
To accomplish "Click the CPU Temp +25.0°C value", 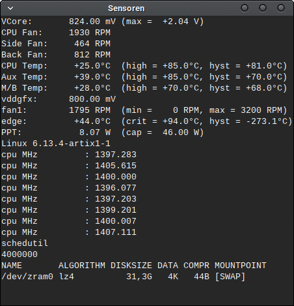I will click(x=92, y=66).
